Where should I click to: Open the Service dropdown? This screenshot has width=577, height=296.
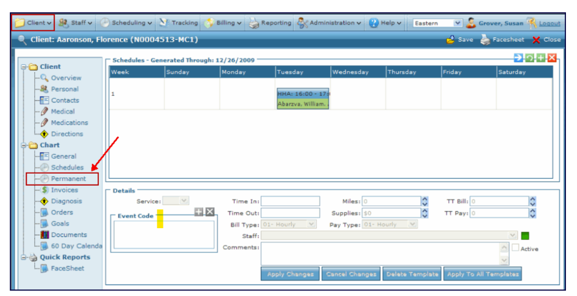pos(184,202)
